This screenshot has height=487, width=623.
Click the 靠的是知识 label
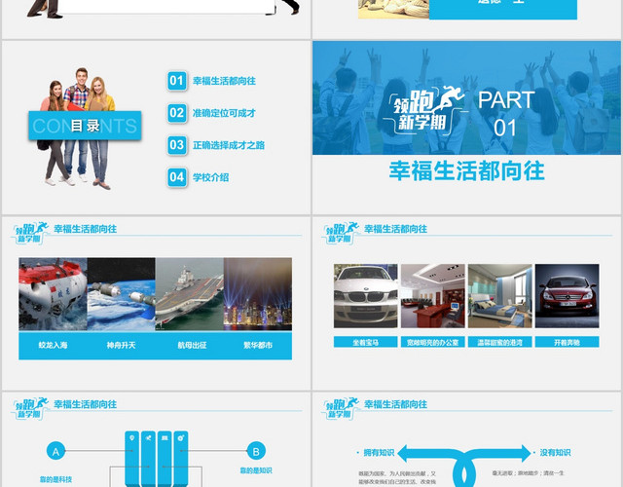point(256,470)
